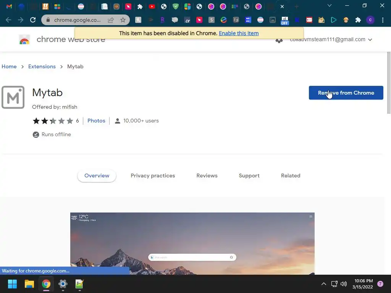Image resolution: width=391 pixels, height=293 pixels.
Task: Click the Mytab mountain preview screenshot
Action: 192,243
